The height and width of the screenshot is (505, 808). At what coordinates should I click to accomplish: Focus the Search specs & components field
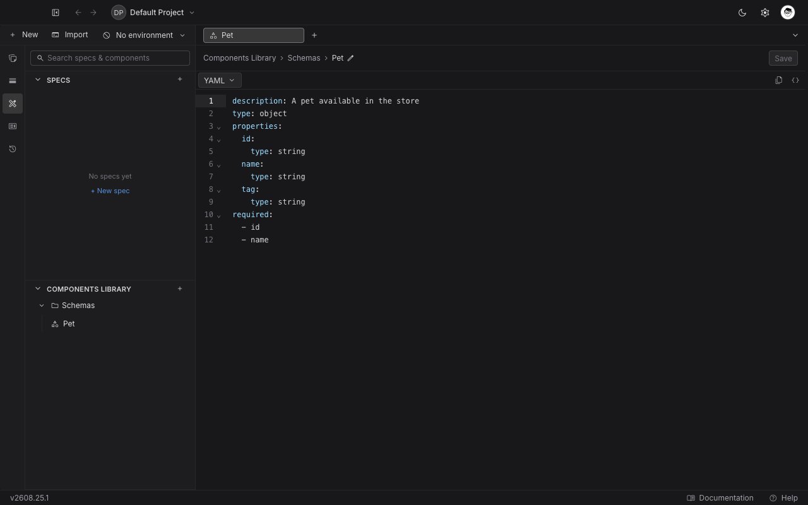(x=110, y=58)
